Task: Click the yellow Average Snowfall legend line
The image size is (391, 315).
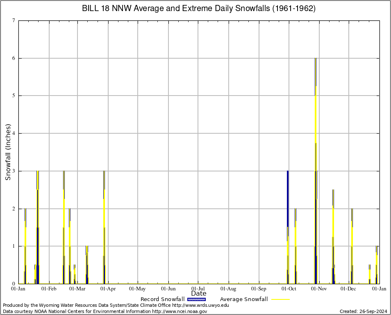Action: click(x=280, y=299)
